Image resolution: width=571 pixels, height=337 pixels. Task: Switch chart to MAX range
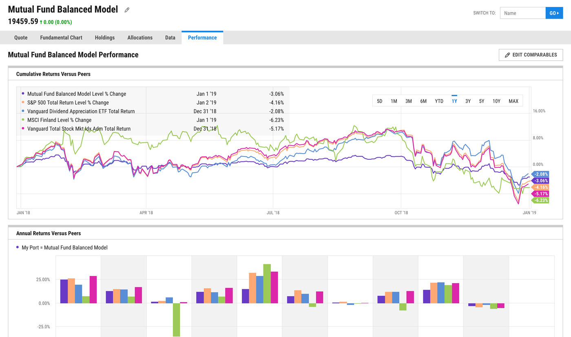click(513, 101)
